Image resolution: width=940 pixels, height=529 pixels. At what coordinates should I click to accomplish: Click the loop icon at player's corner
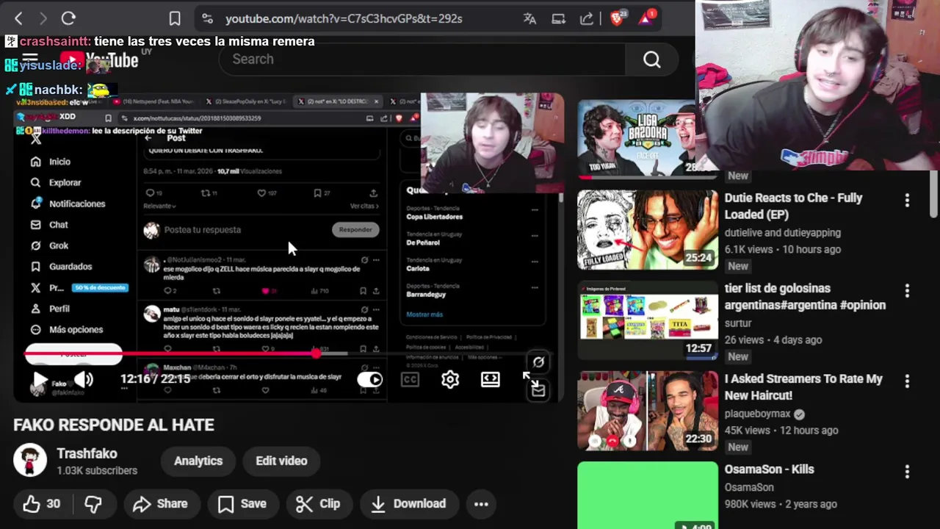(538, 362)
